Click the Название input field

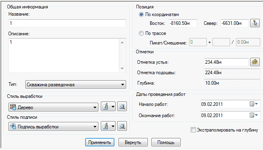(67, 23)
